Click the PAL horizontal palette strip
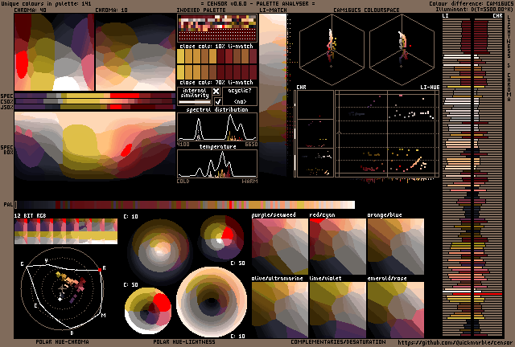This screenshot has width=515, height=347. (183, 205)
